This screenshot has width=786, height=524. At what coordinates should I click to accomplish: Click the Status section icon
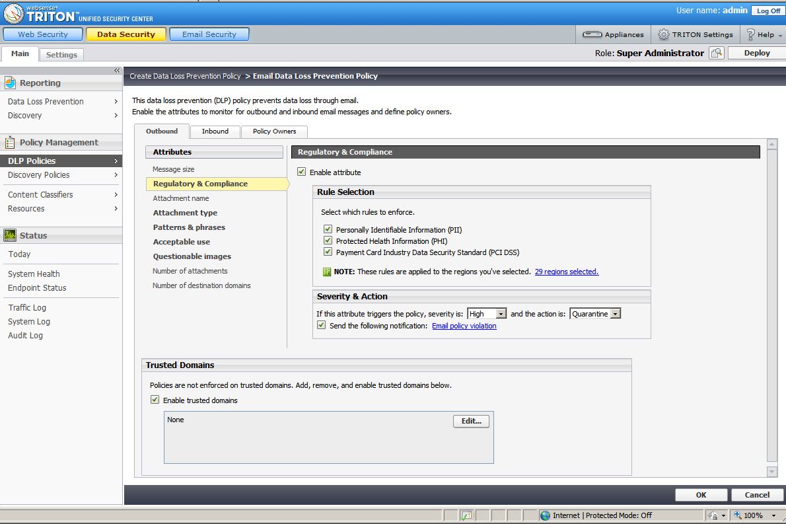pyautogui.click(x=11, y=235)
